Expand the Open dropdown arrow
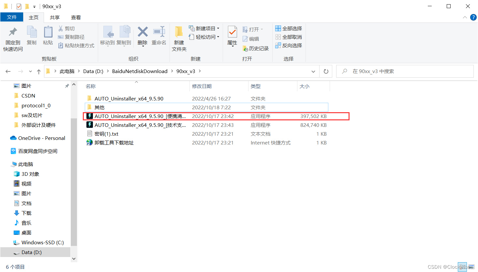 point(262,29)
